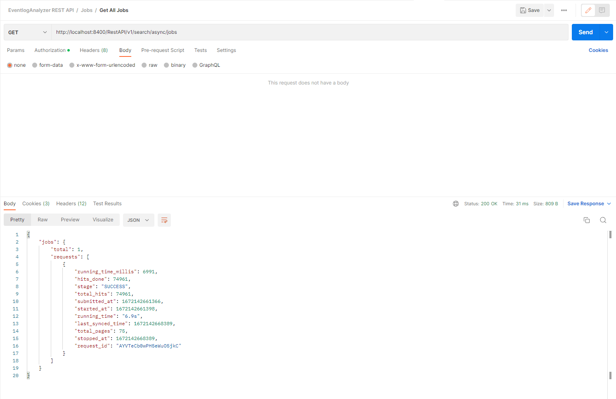Image resolution: width=616 pixels, height=399 pixels.
Task: Switch to documentation edit mode with pencil icon
Action: tap(588, 10)
